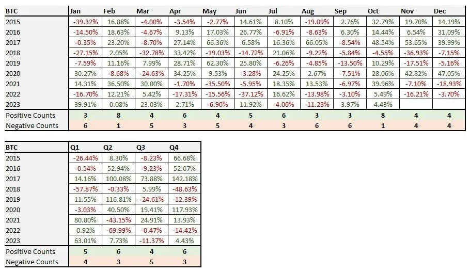The width and height of the screenshot is (470, 272).
Task: Click the 47.05% December 2020 cell
Action: 448,74
